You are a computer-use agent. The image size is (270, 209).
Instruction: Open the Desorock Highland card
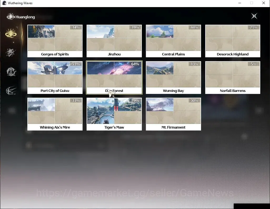(x=233, y=41)
